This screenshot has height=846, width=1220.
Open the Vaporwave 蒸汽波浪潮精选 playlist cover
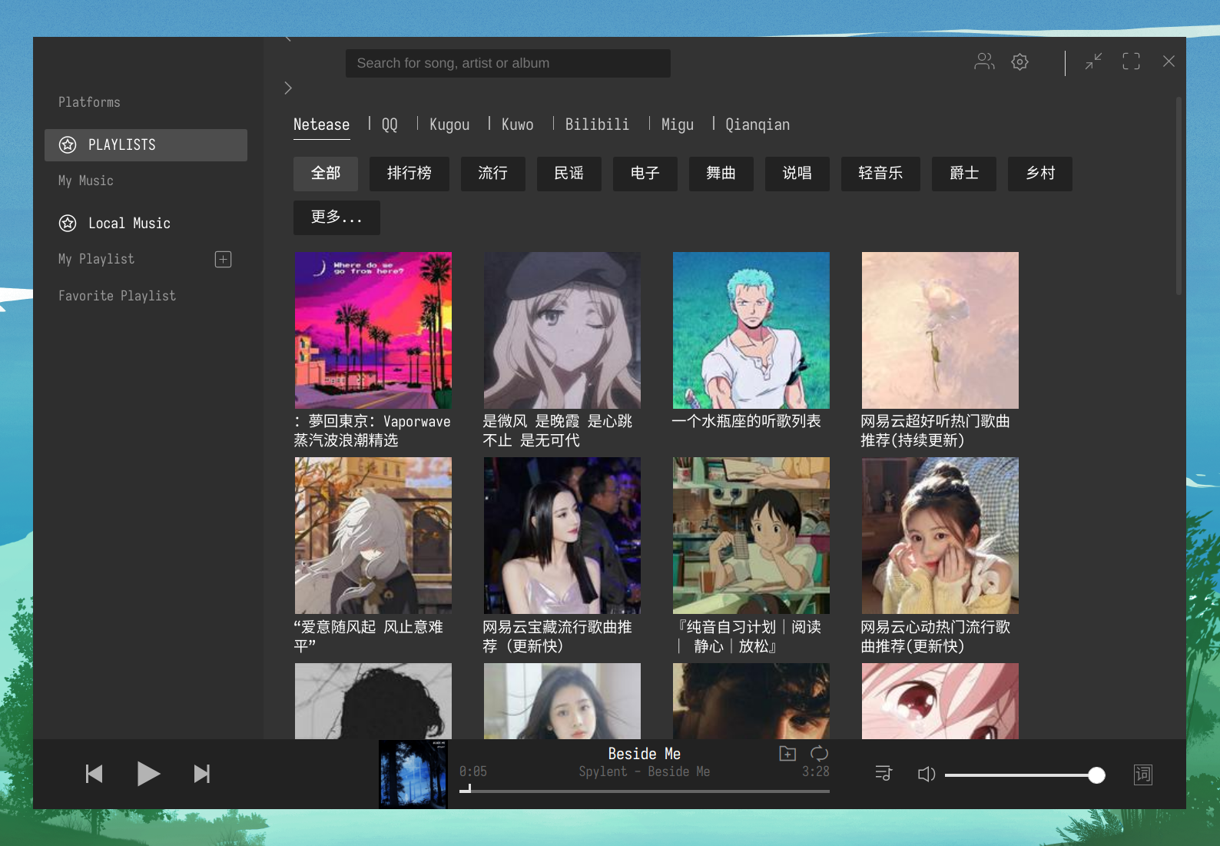pos(373,330)
